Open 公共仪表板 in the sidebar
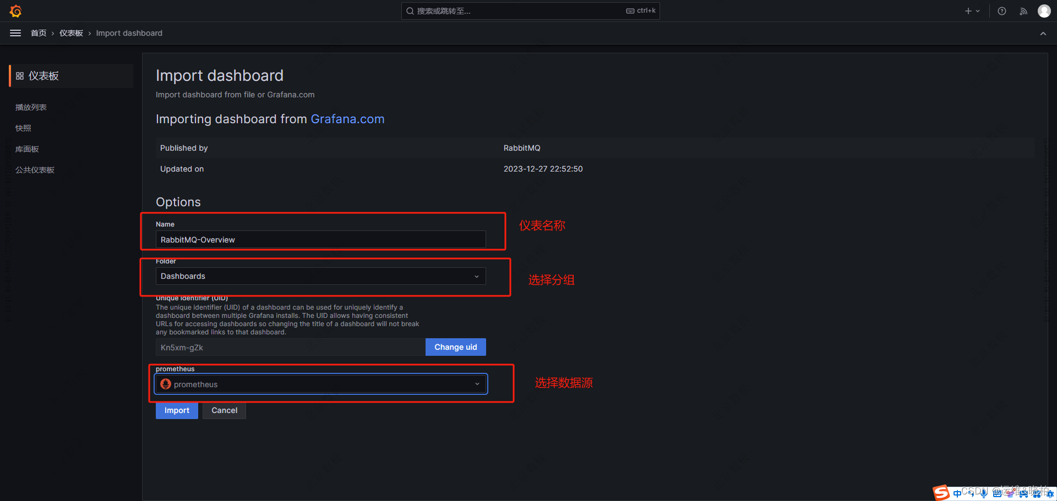 tap(35, 170)
